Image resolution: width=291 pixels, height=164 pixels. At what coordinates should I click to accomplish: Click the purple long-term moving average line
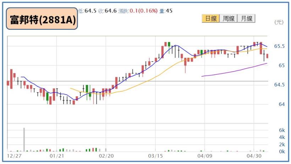pyautogui.click(x=234, y=71)
